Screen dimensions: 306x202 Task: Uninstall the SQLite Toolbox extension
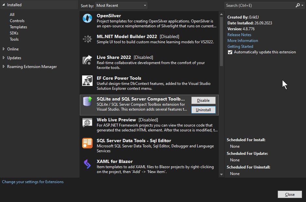coord(203,110)
